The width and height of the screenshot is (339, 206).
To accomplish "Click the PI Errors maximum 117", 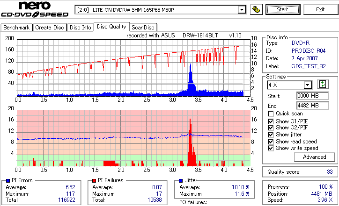I will 71,194.
